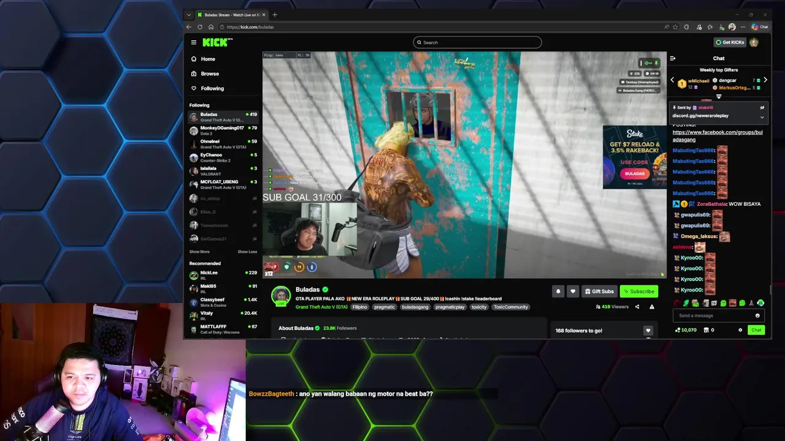Image resolution: width=785 pixels, height=441 pixels.
Task: Open the chat gift shop icon
Action: (706, 330)
